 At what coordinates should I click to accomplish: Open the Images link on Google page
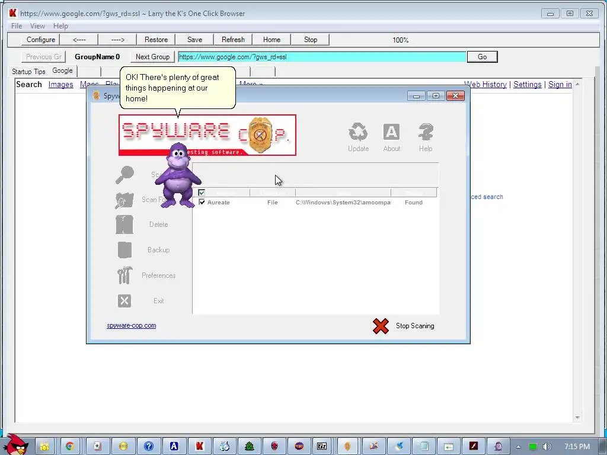point(61,84)
